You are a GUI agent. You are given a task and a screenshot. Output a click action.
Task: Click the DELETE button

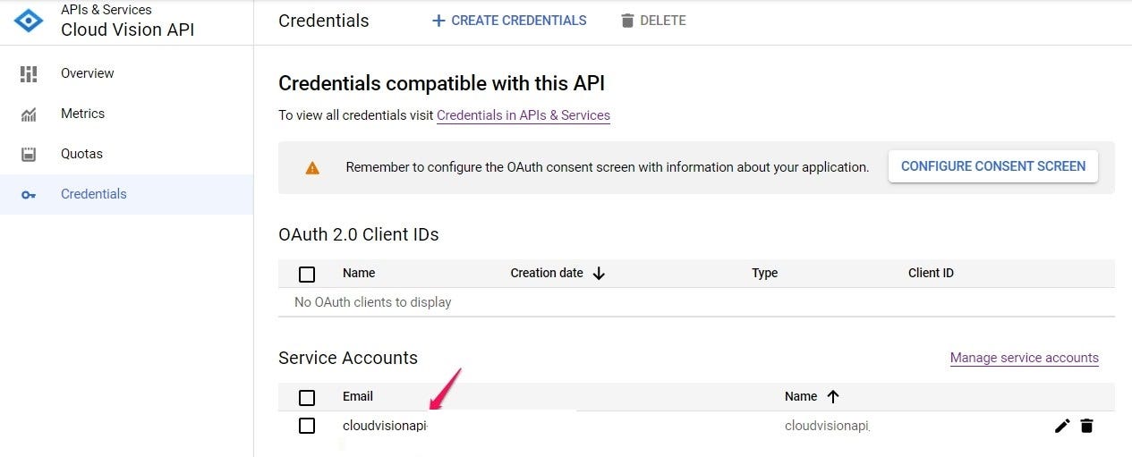(654, 21)
